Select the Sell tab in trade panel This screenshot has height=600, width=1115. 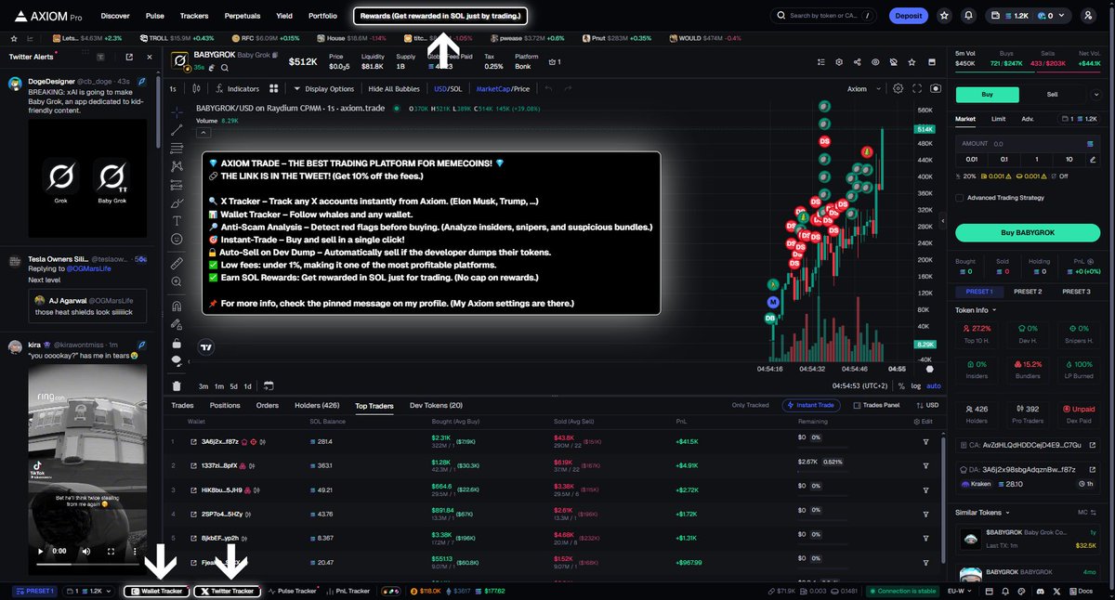[x=1053, y=95]
